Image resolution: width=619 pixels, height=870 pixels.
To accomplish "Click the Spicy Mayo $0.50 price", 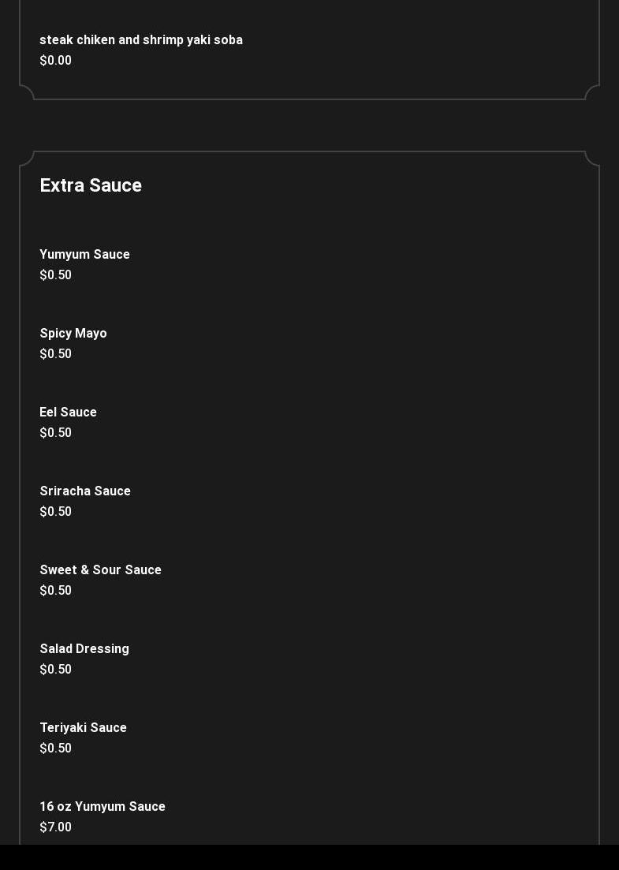I will 55,353.
